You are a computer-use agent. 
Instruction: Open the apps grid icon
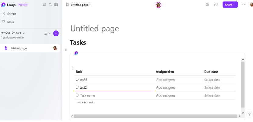pyautogui.click(x=208, y=5)
